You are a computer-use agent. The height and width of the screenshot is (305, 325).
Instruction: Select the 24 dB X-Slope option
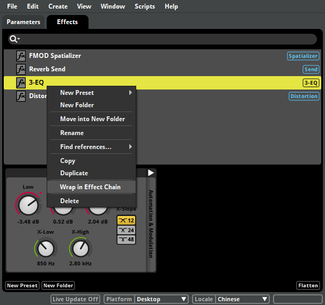click(x=126, y=230)
